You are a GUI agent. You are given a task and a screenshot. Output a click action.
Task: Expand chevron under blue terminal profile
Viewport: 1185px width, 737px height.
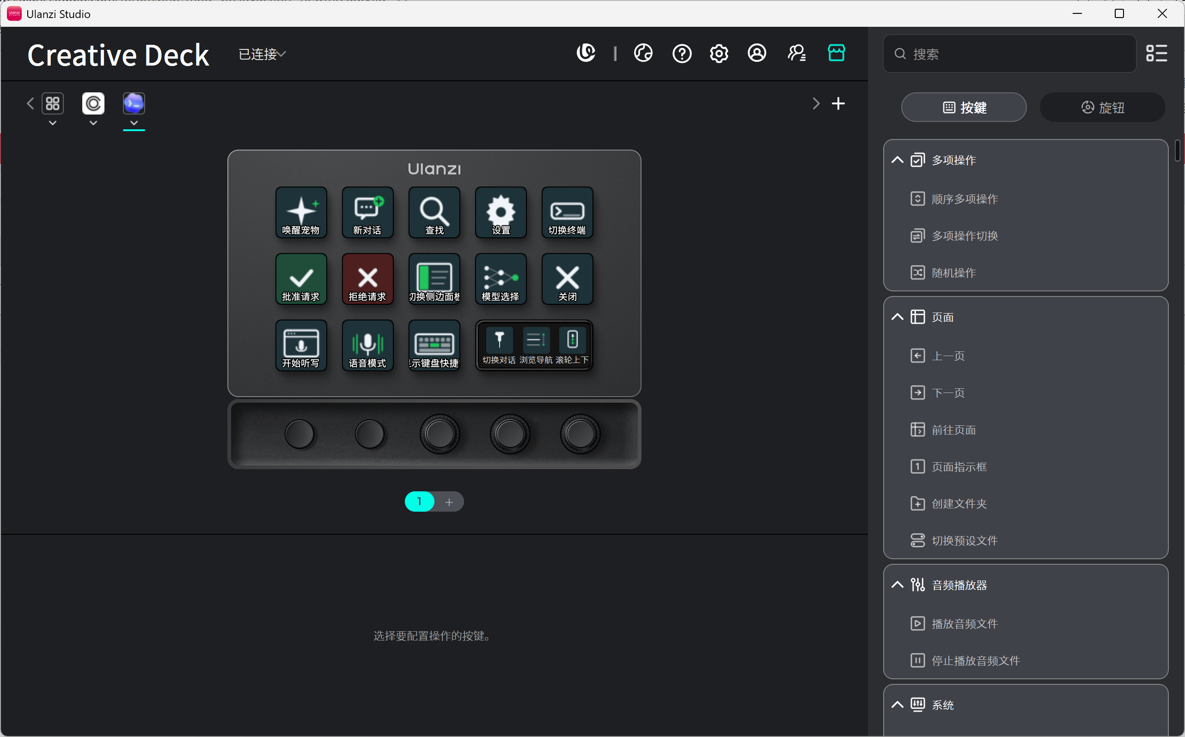coord(134,123)
